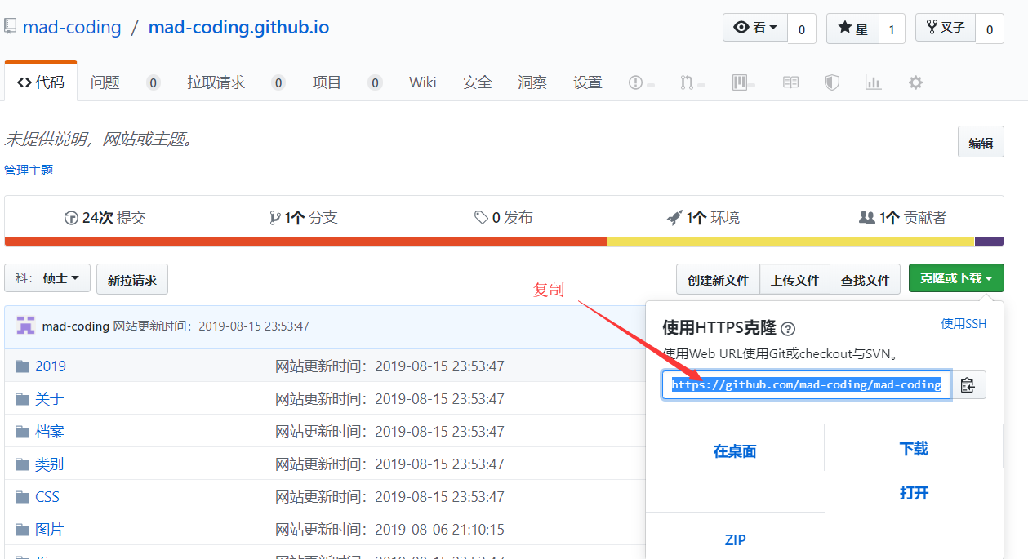
Task: Click commit message dated 2019-08-06 21:10:15
Action: [389, 530]
